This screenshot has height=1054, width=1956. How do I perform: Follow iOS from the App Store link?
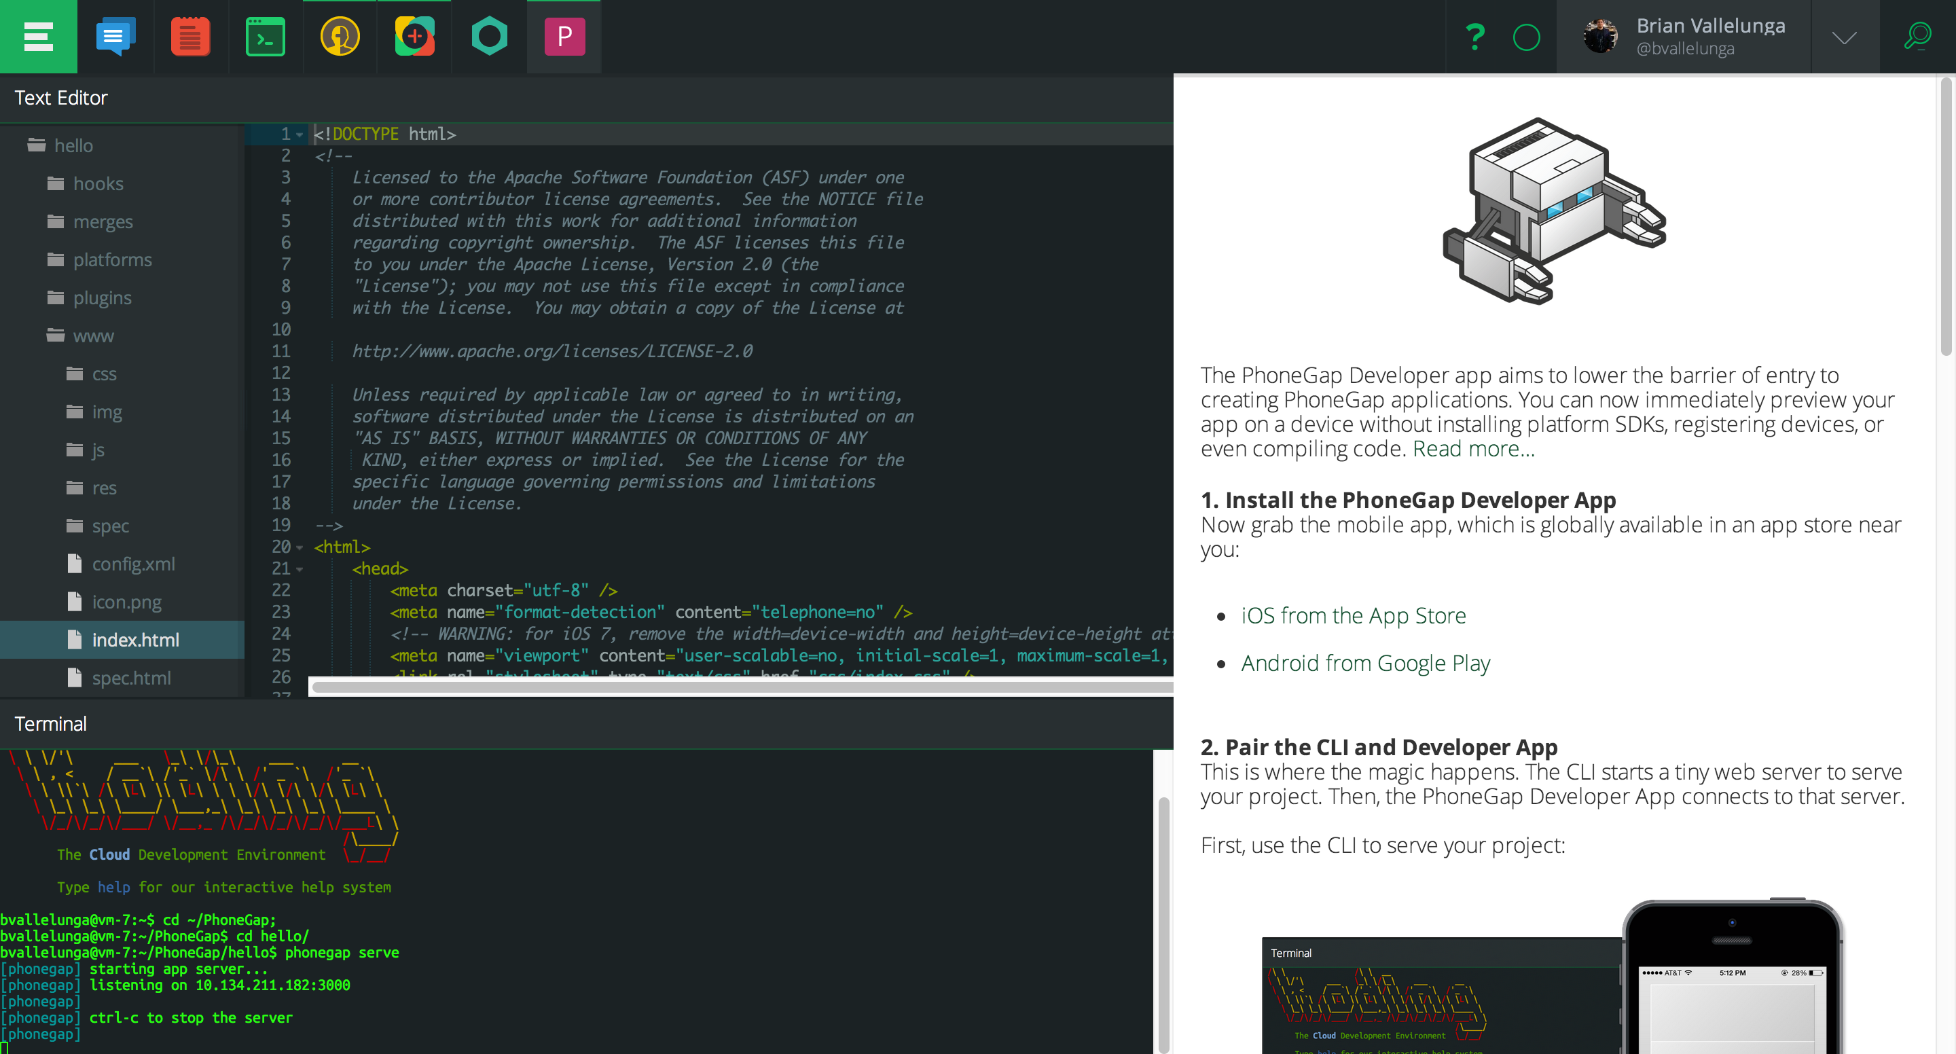(x=1352, y=615)
